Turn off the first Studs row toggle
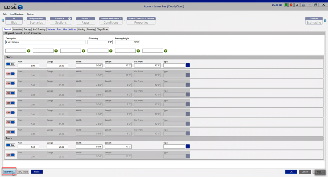The height and width of the screenshot is (177, 328). tap(10, 64)
